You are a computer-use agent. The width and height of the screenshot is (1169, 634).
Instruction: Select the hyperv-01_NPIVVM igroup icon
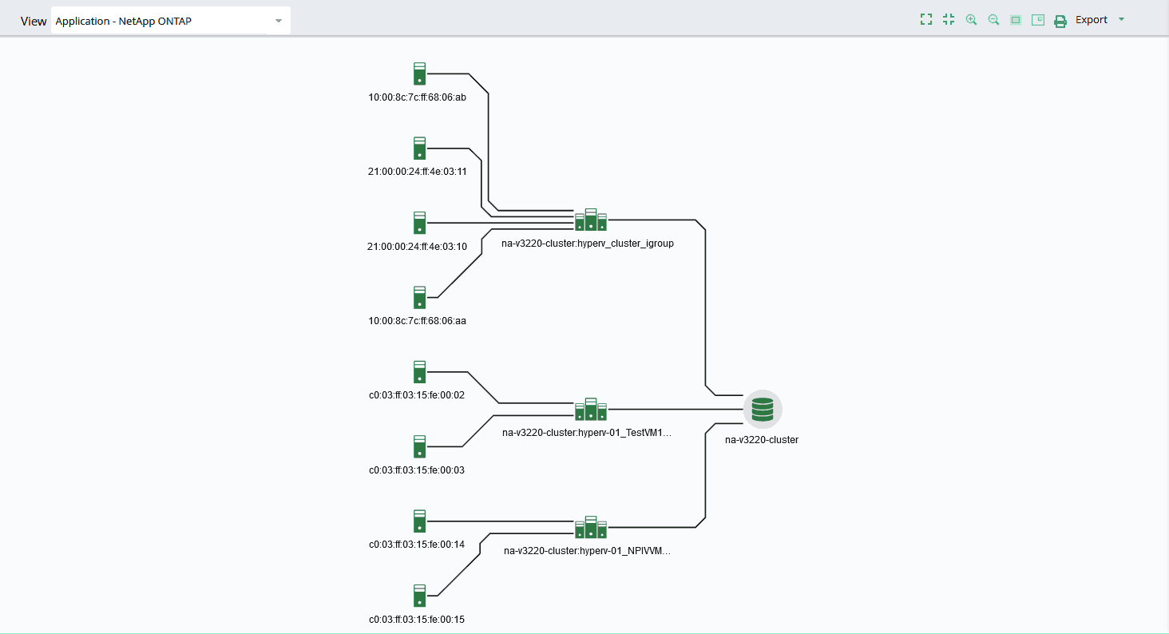(591, 527)
